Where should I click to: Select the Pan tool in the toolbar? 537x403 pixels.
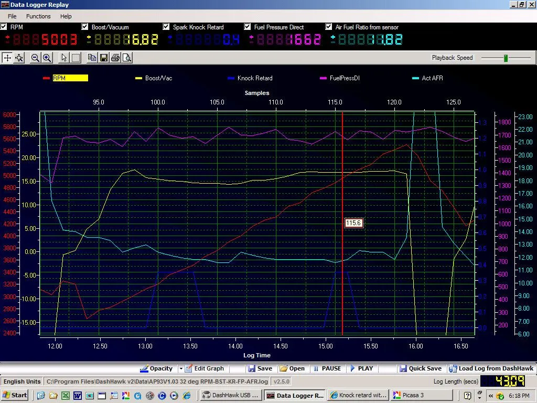(x=7, y=58)
